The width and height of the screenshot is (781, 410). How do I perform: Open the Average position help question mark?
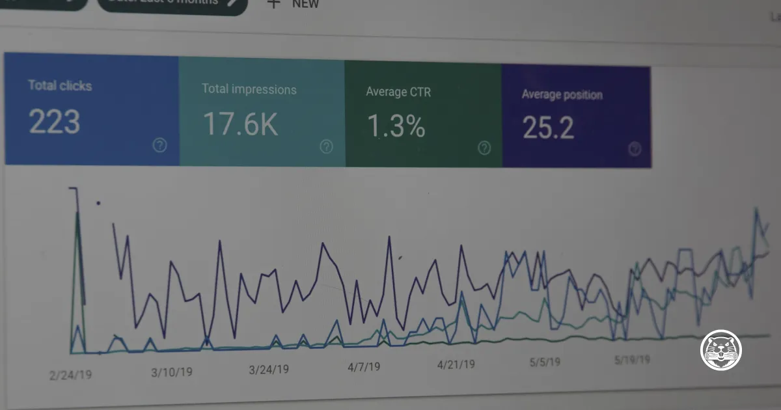[x=635, y=149]
